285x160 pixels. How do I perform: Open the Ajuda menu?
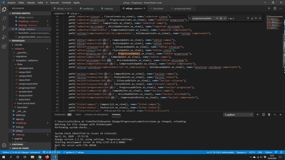click(x=76, y=3)
